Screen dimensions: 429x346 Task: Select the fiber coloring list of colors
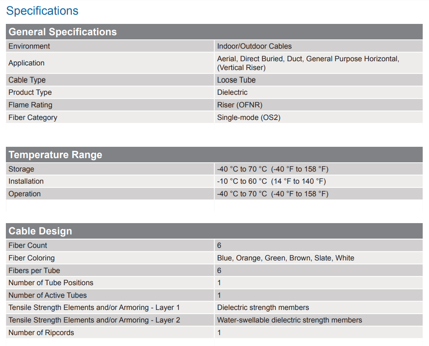coord(285,258)
